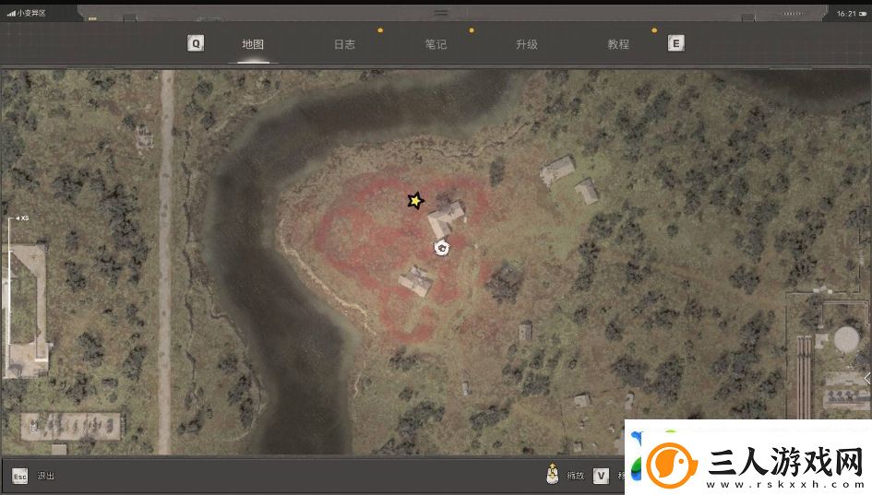This screenshot has width=872, height=495.
Task: Click the side panel chevron arrow
Action: [867, 378]
